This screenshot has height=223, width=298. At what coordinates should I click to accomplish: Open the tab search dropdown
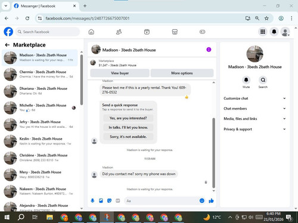click(x=6, y=6)
